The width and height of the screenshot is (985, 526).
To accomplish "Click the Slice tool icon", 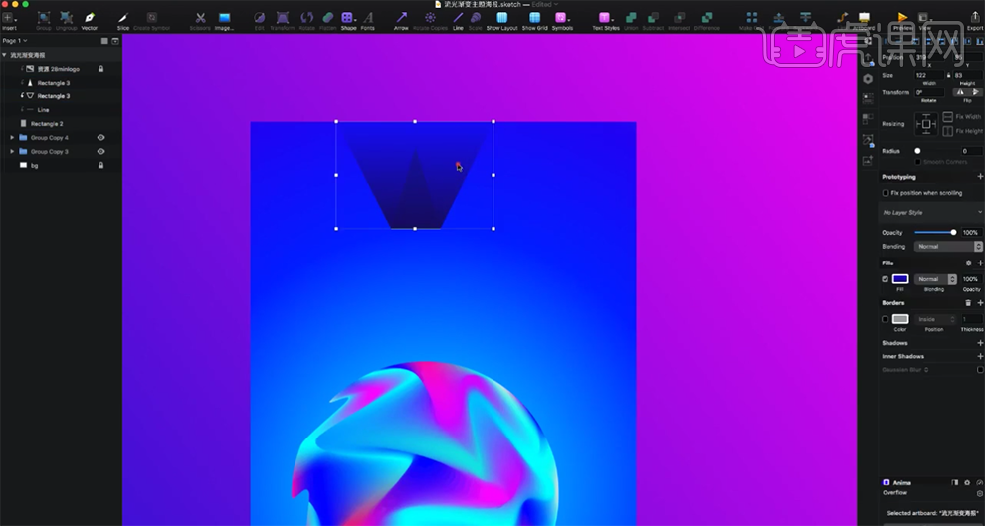I will 123,18.
